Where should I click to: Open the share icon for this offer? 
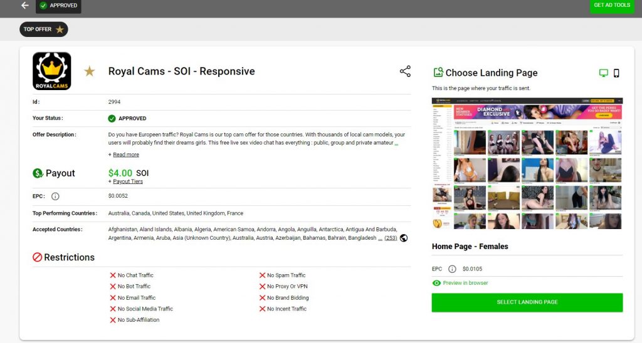(x=405, y=71)
